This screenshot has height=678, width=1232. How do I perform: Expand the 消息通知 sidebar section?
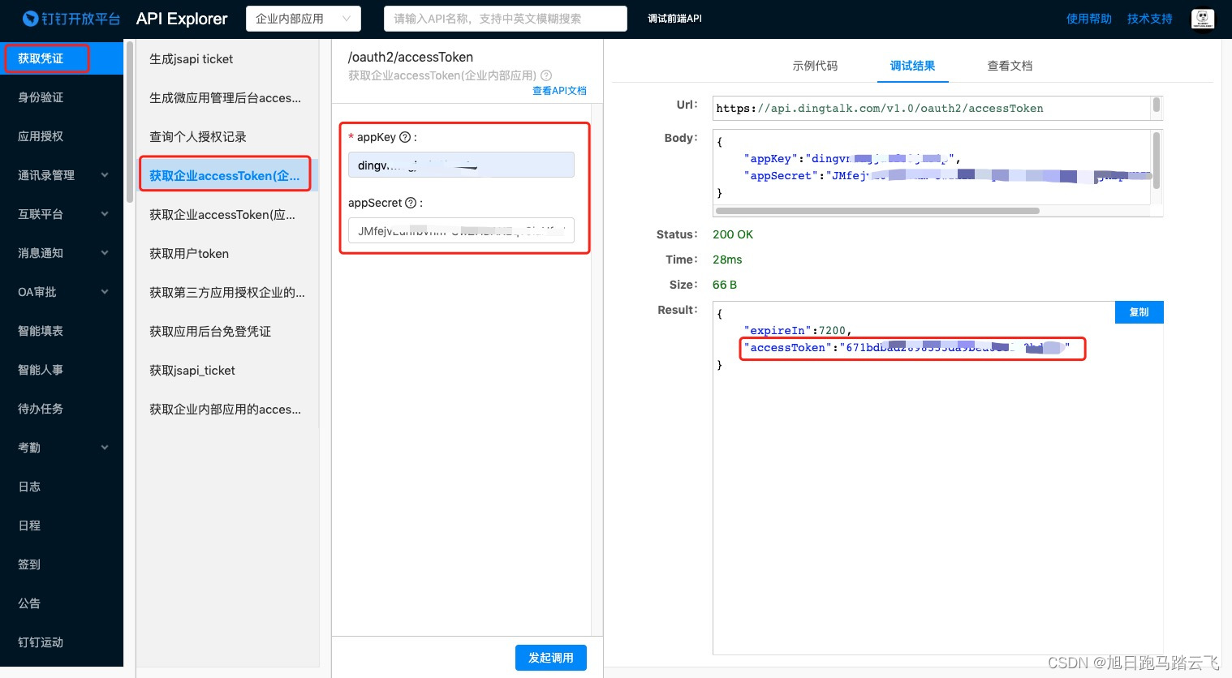62,253
